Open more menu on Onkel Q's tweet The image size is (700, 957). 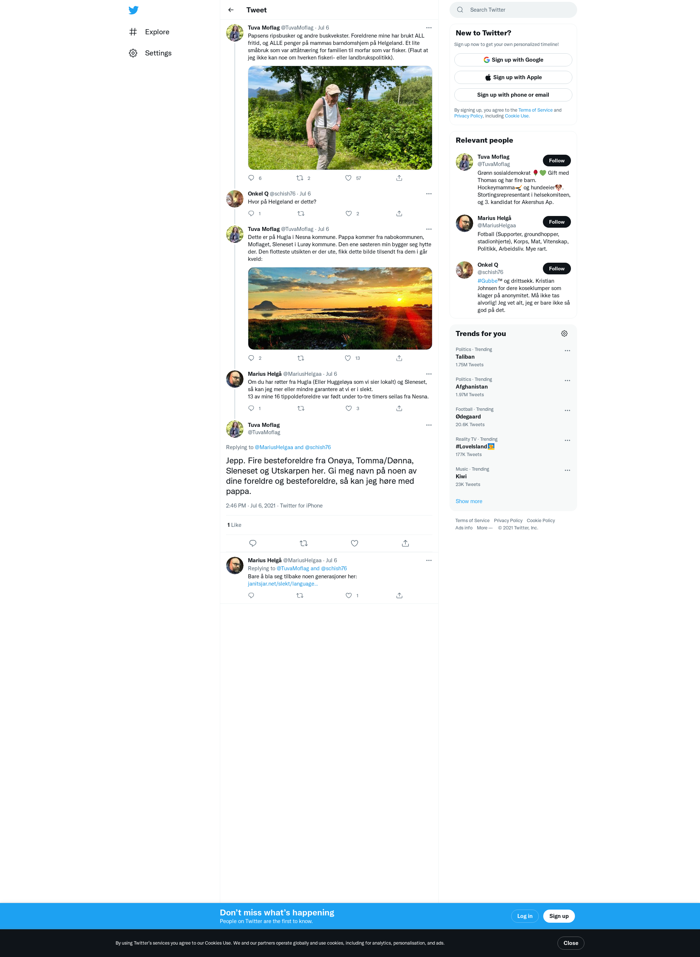429,194
